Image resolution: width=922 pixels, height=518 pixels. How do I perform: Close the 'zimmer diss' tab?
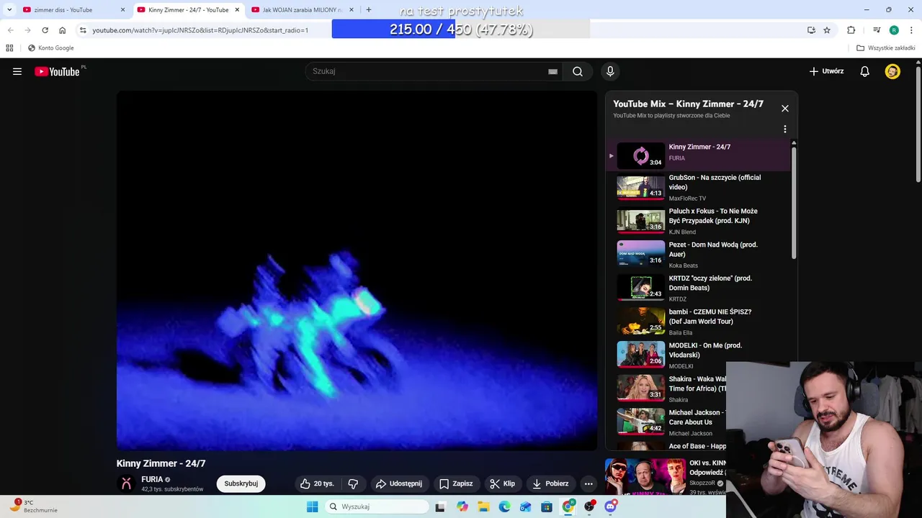coord(122,10)
